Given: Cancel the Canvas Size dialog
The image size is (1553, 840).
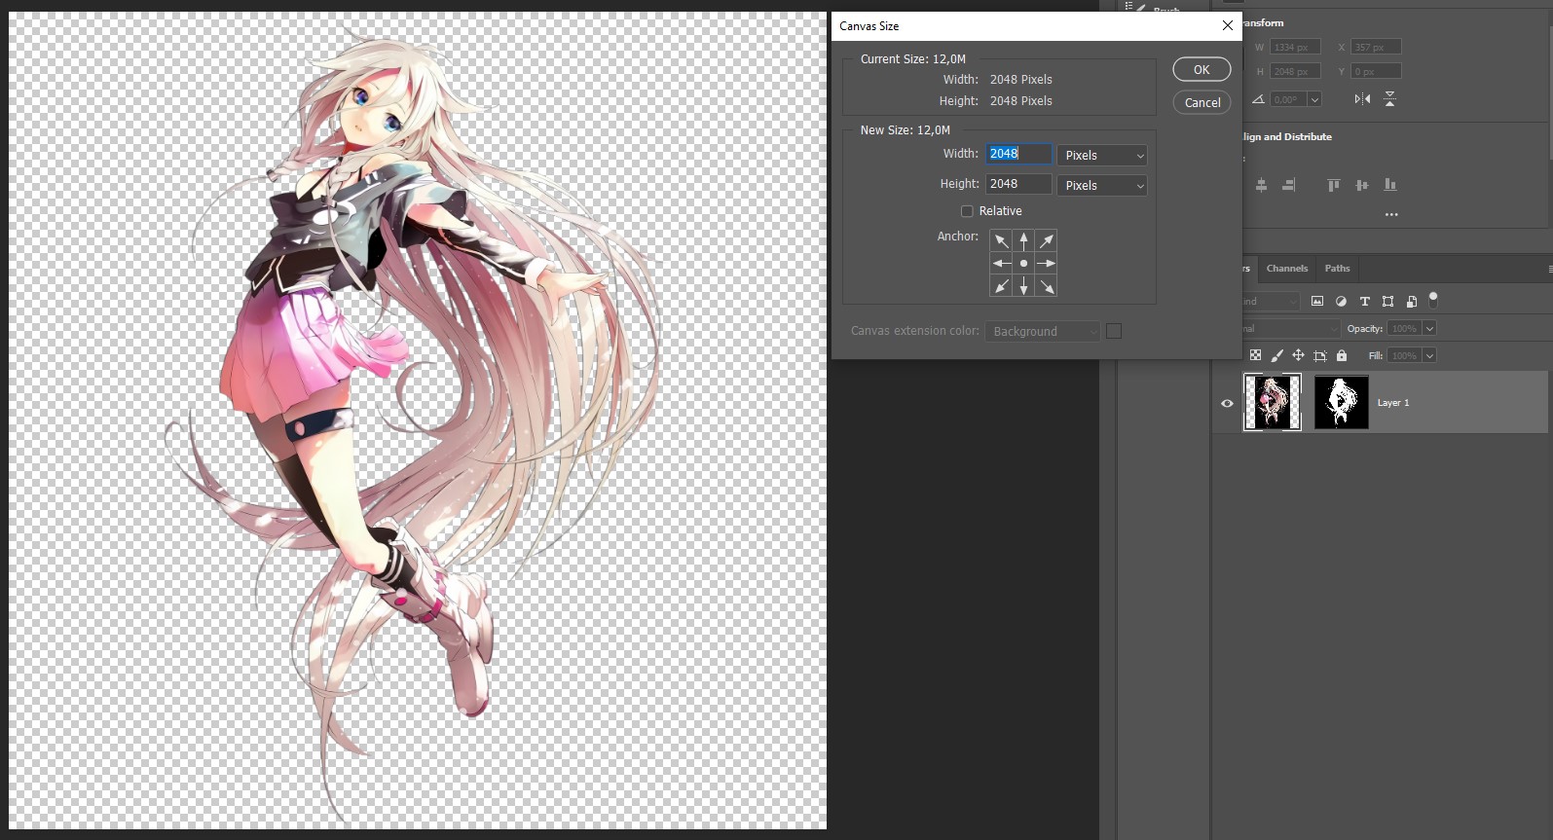Looking at the screenshot, I should pyautogui.click(x=1202, y=103).
